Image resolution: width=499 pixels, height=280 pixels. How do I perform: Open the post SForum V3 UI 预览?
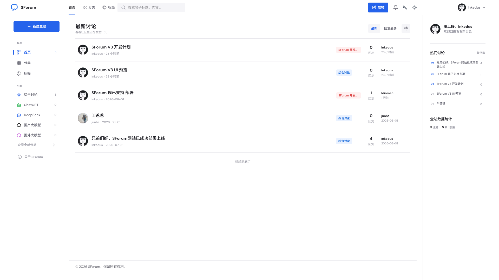[x=109, y=70]
